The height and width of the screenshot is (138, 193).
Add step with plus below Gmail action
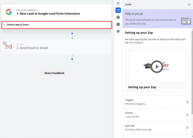pyautogui.click(x=72, y=59)
